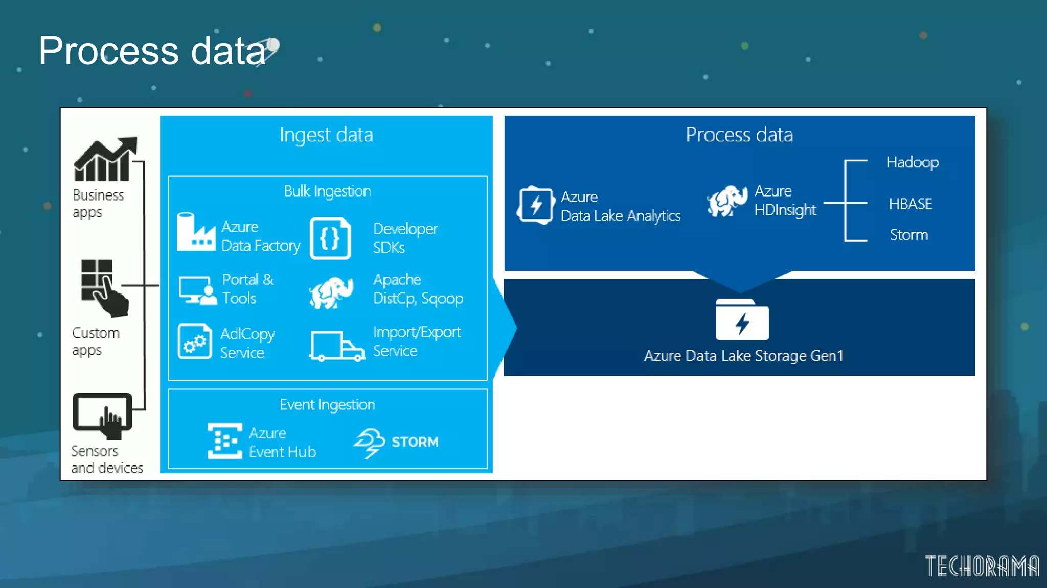Click the Import/Export Service truck icon

pos(337,347)
